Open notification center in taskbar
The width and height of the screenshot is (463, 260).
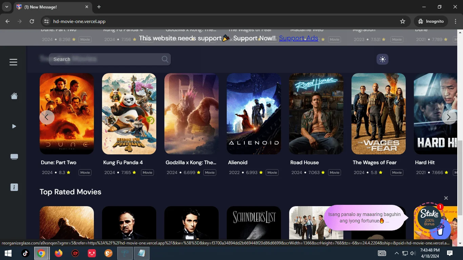(450, 253)
